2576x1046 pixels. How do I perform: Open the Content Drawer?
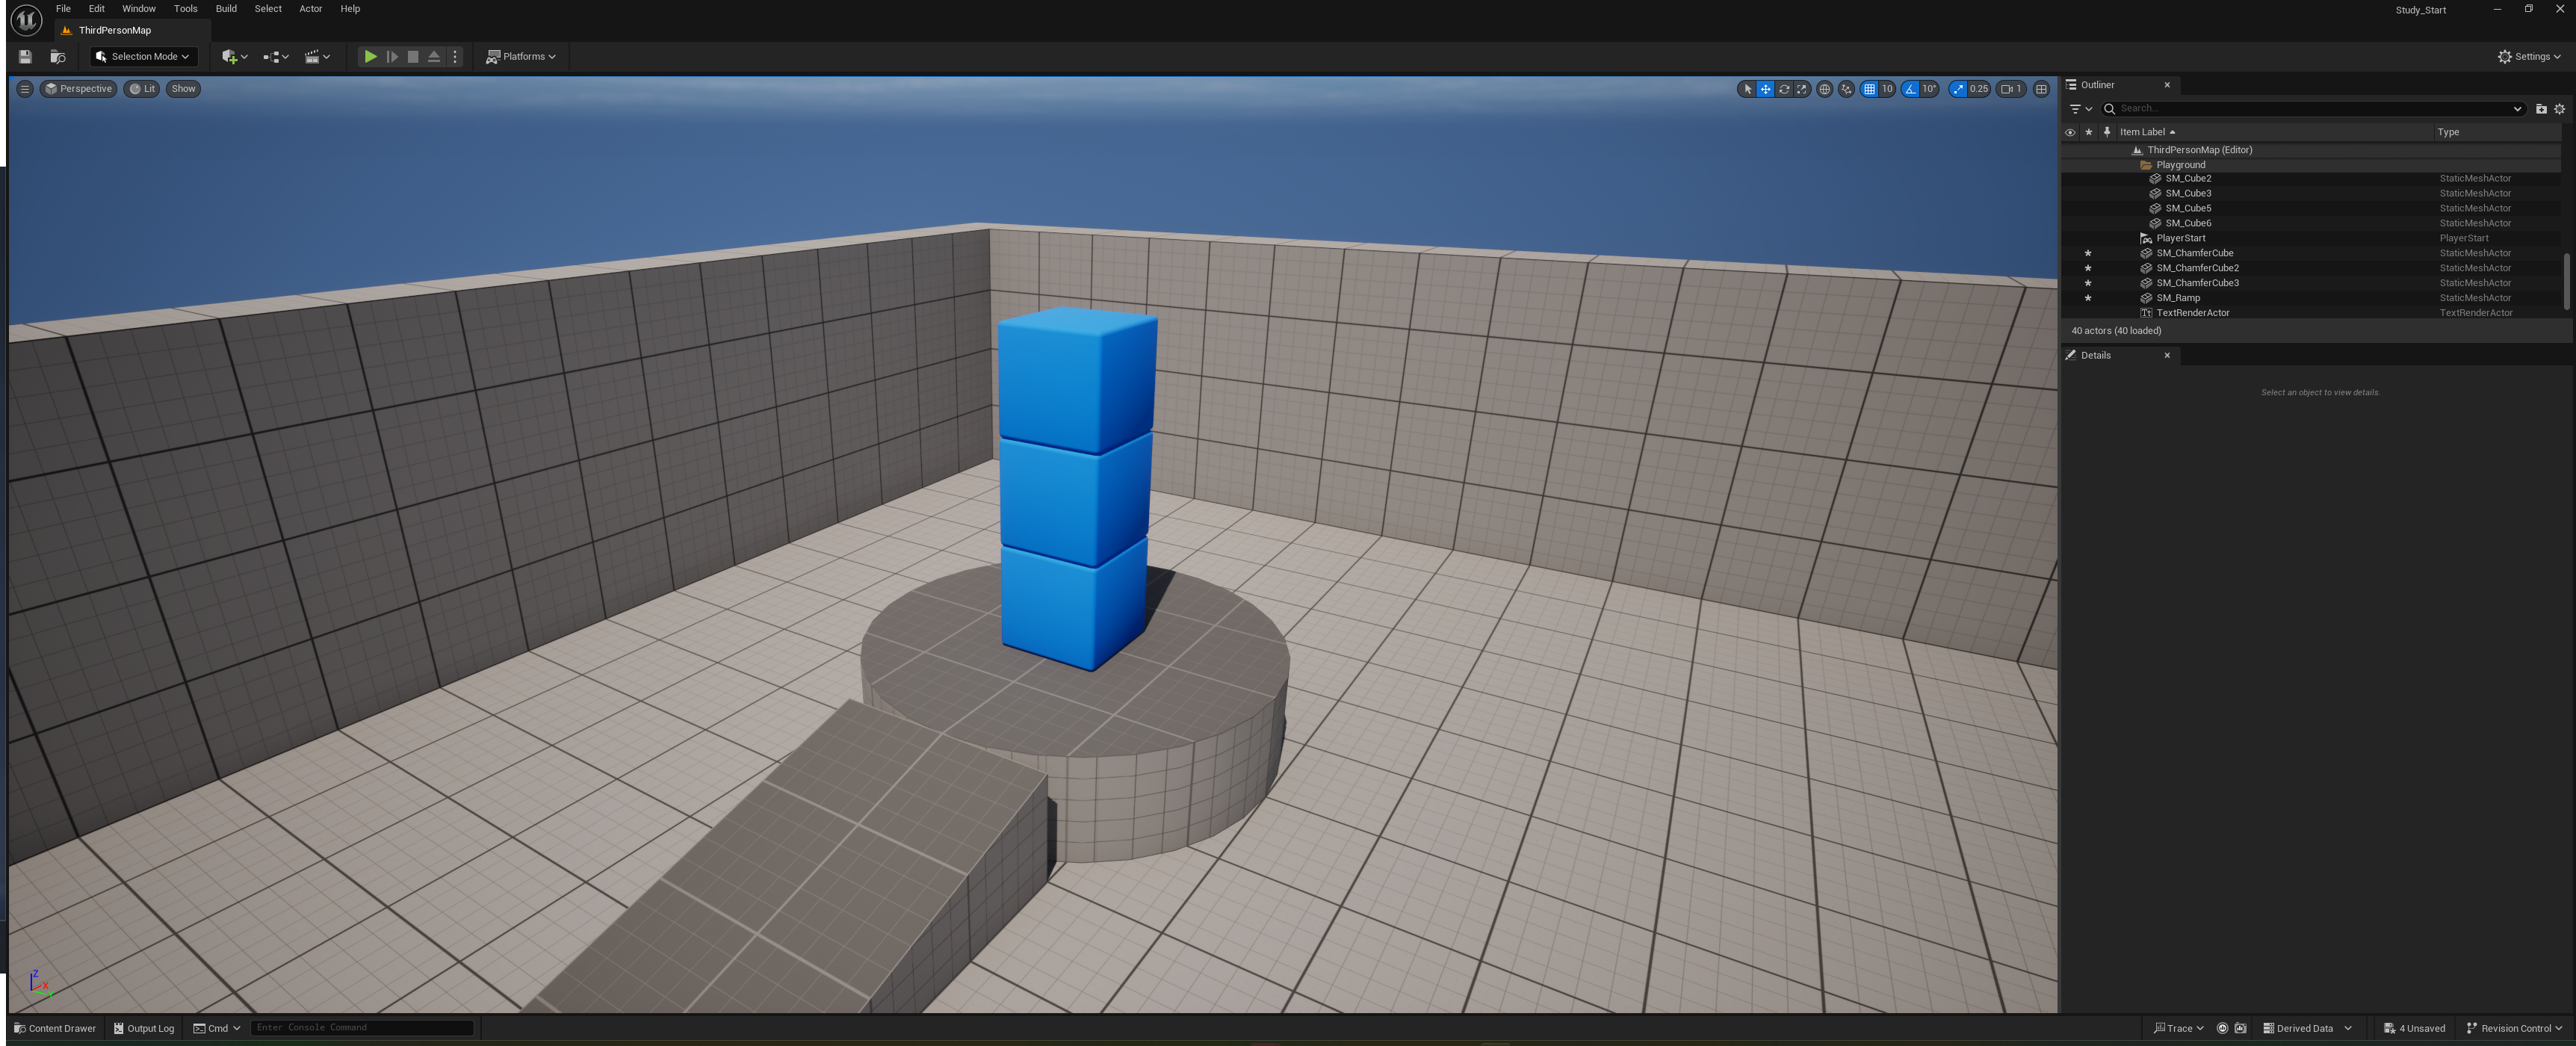click(x=55, y=1028)
